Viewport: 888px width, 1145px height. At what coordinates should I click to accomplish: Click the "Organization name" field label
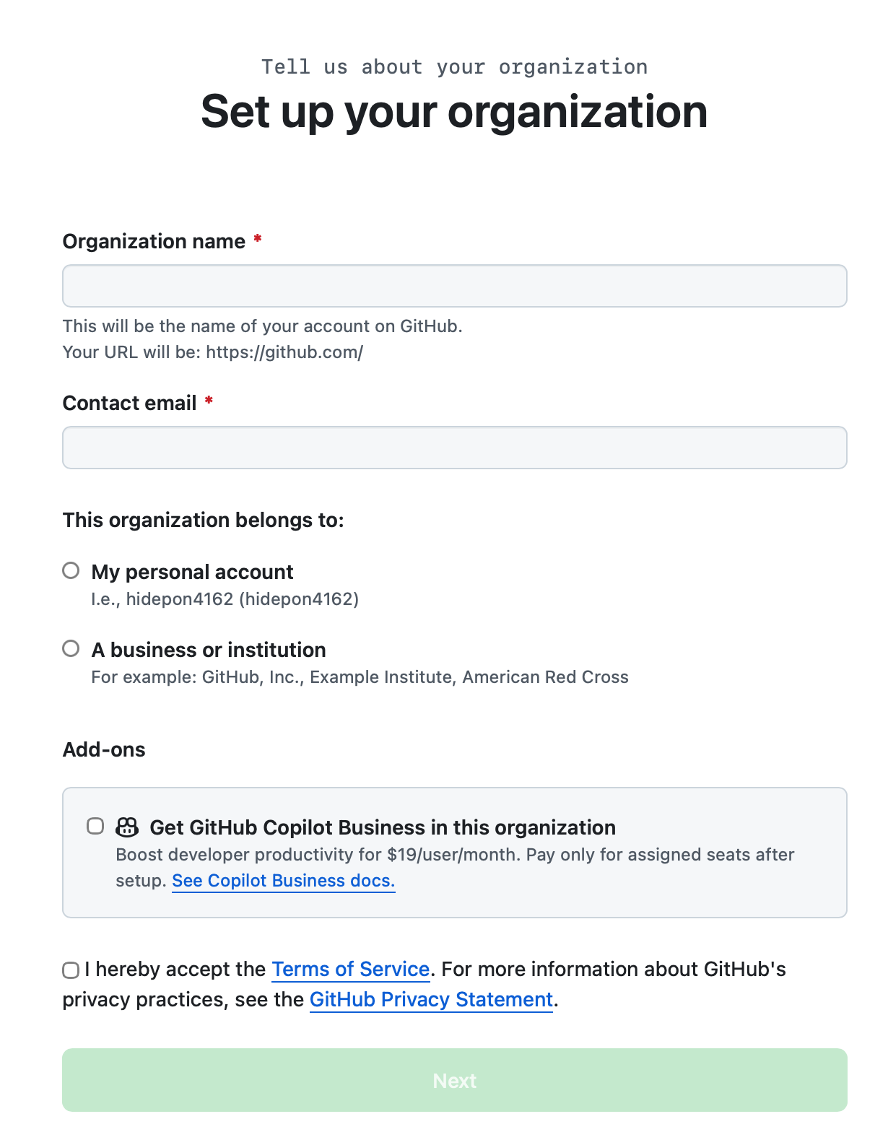coord(154,241)
